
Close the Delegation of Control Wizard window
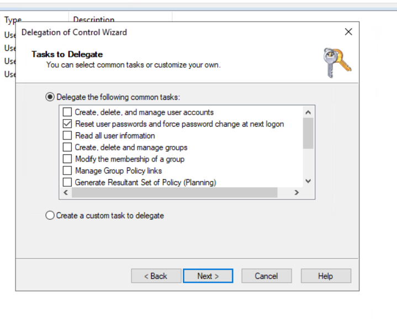coord(348,32)
